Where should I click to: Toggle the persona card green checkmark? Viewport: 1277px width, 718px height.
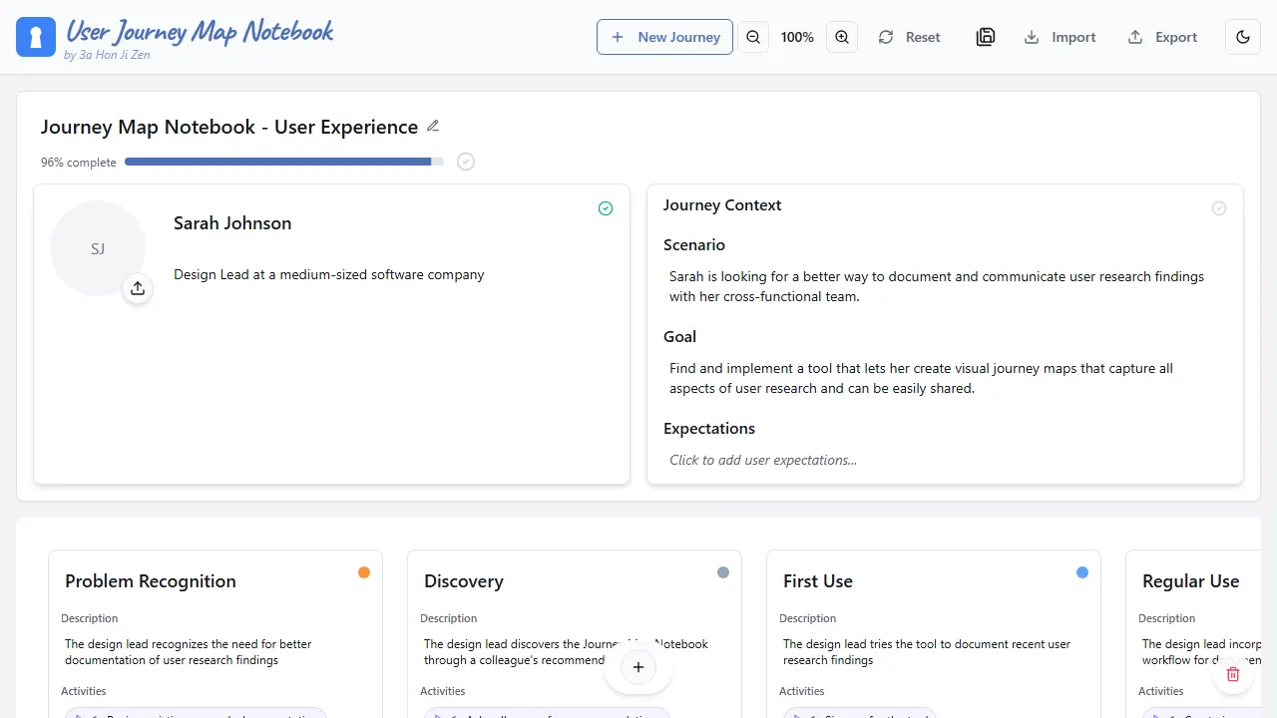pyautogui.click(x=606, y=208)
